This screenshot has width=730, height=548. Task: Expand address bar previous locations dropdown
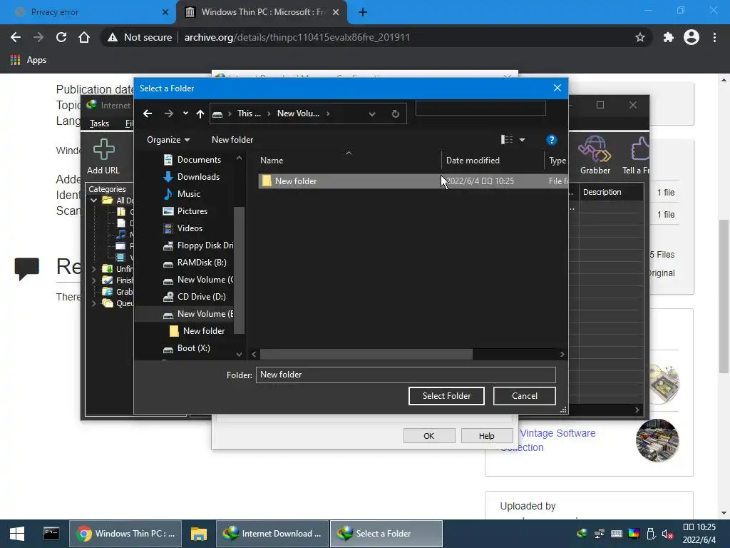click(x=372, y=113)
